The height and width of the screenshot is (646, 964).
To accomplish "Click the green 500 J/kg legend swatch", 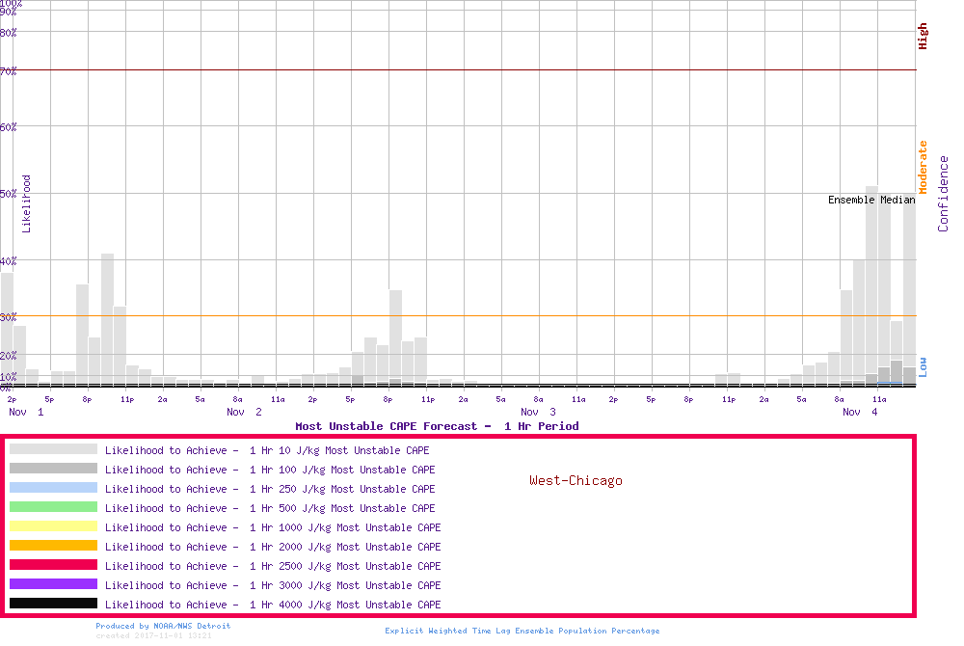I will coord(53,507).
